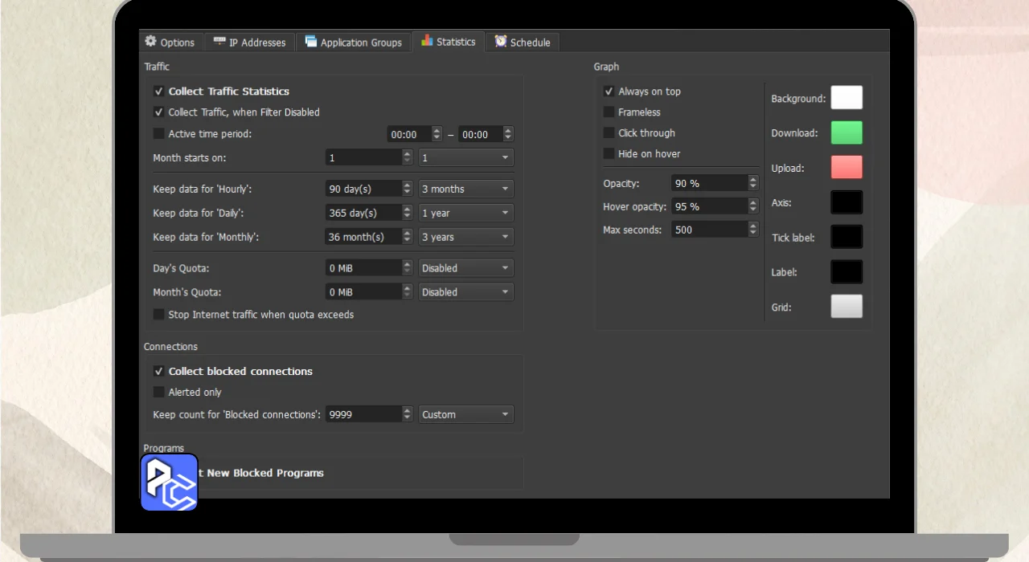This screenshot has width=1029, height=562.
Task: Click the Opacity spinner arrows
Action: (753, 184)
